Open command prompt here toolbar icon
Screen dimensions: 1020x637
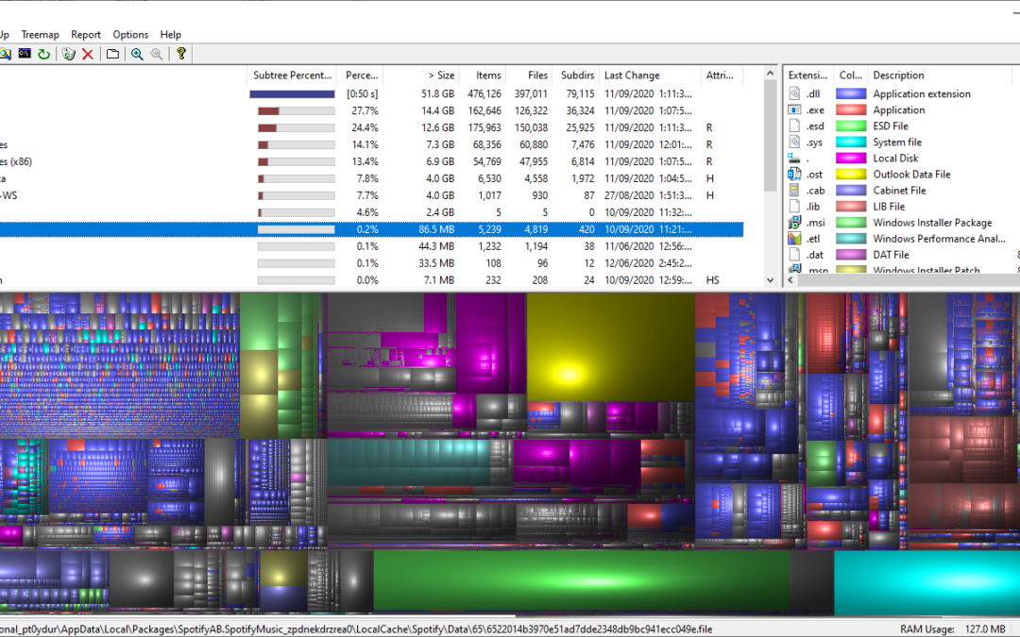tap(25, 54)
